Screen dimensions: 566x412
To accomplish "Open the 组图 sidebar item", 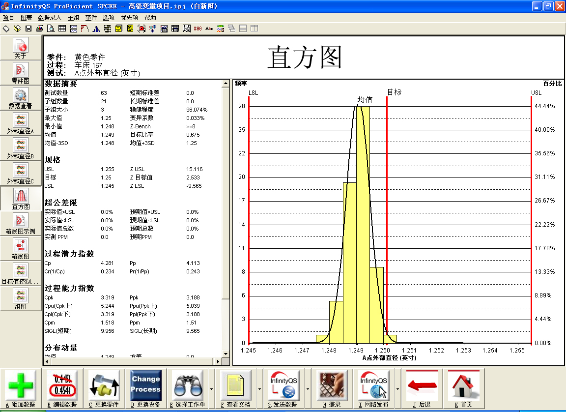I will click(21, 298).
